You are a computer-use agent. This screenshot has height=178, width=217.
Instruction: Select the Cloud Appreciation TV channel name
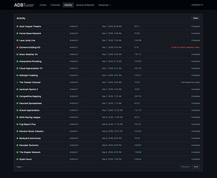[x=31, y=68]
